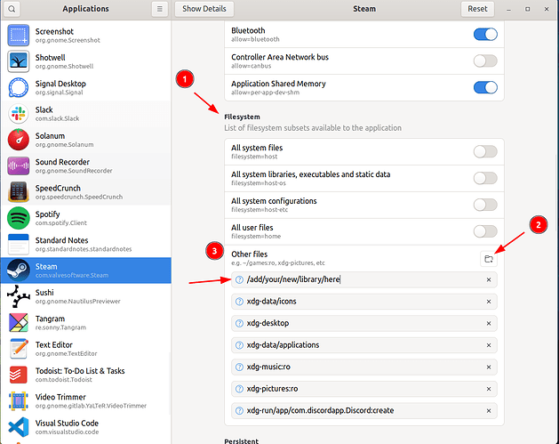
Task: Select the 'com.spotify.Client' text
Action: click(61, 223)
